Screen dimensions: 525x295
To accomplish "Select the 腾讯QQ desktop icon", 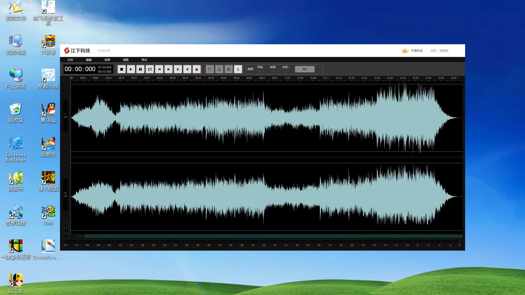I will 48,113.
